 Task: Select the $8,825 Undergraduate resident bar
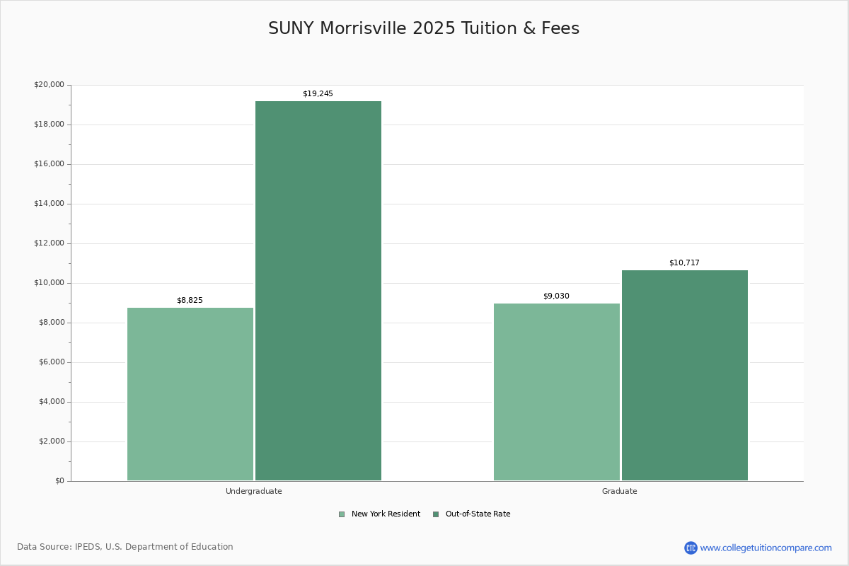(190, 393)
